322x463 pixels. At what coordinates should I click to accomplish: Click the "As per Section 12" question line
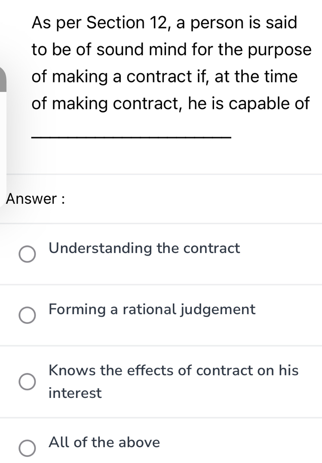point(164,22)
